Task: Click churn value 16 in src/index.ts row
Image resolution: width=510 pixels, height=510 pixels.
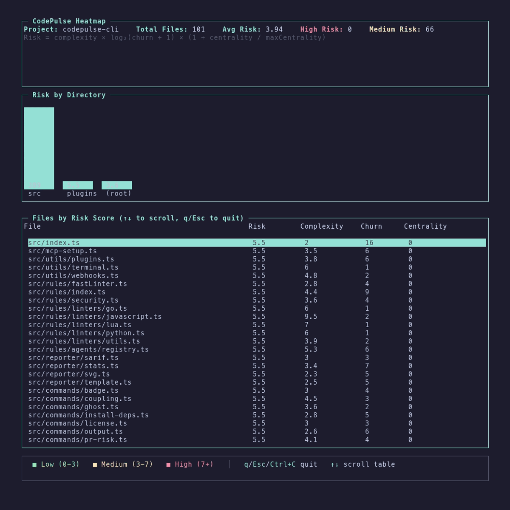Action: point(369,243)
